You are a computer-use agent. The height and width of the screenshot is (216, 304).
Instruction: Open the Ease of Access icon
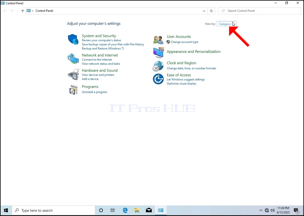pos(158,79)
